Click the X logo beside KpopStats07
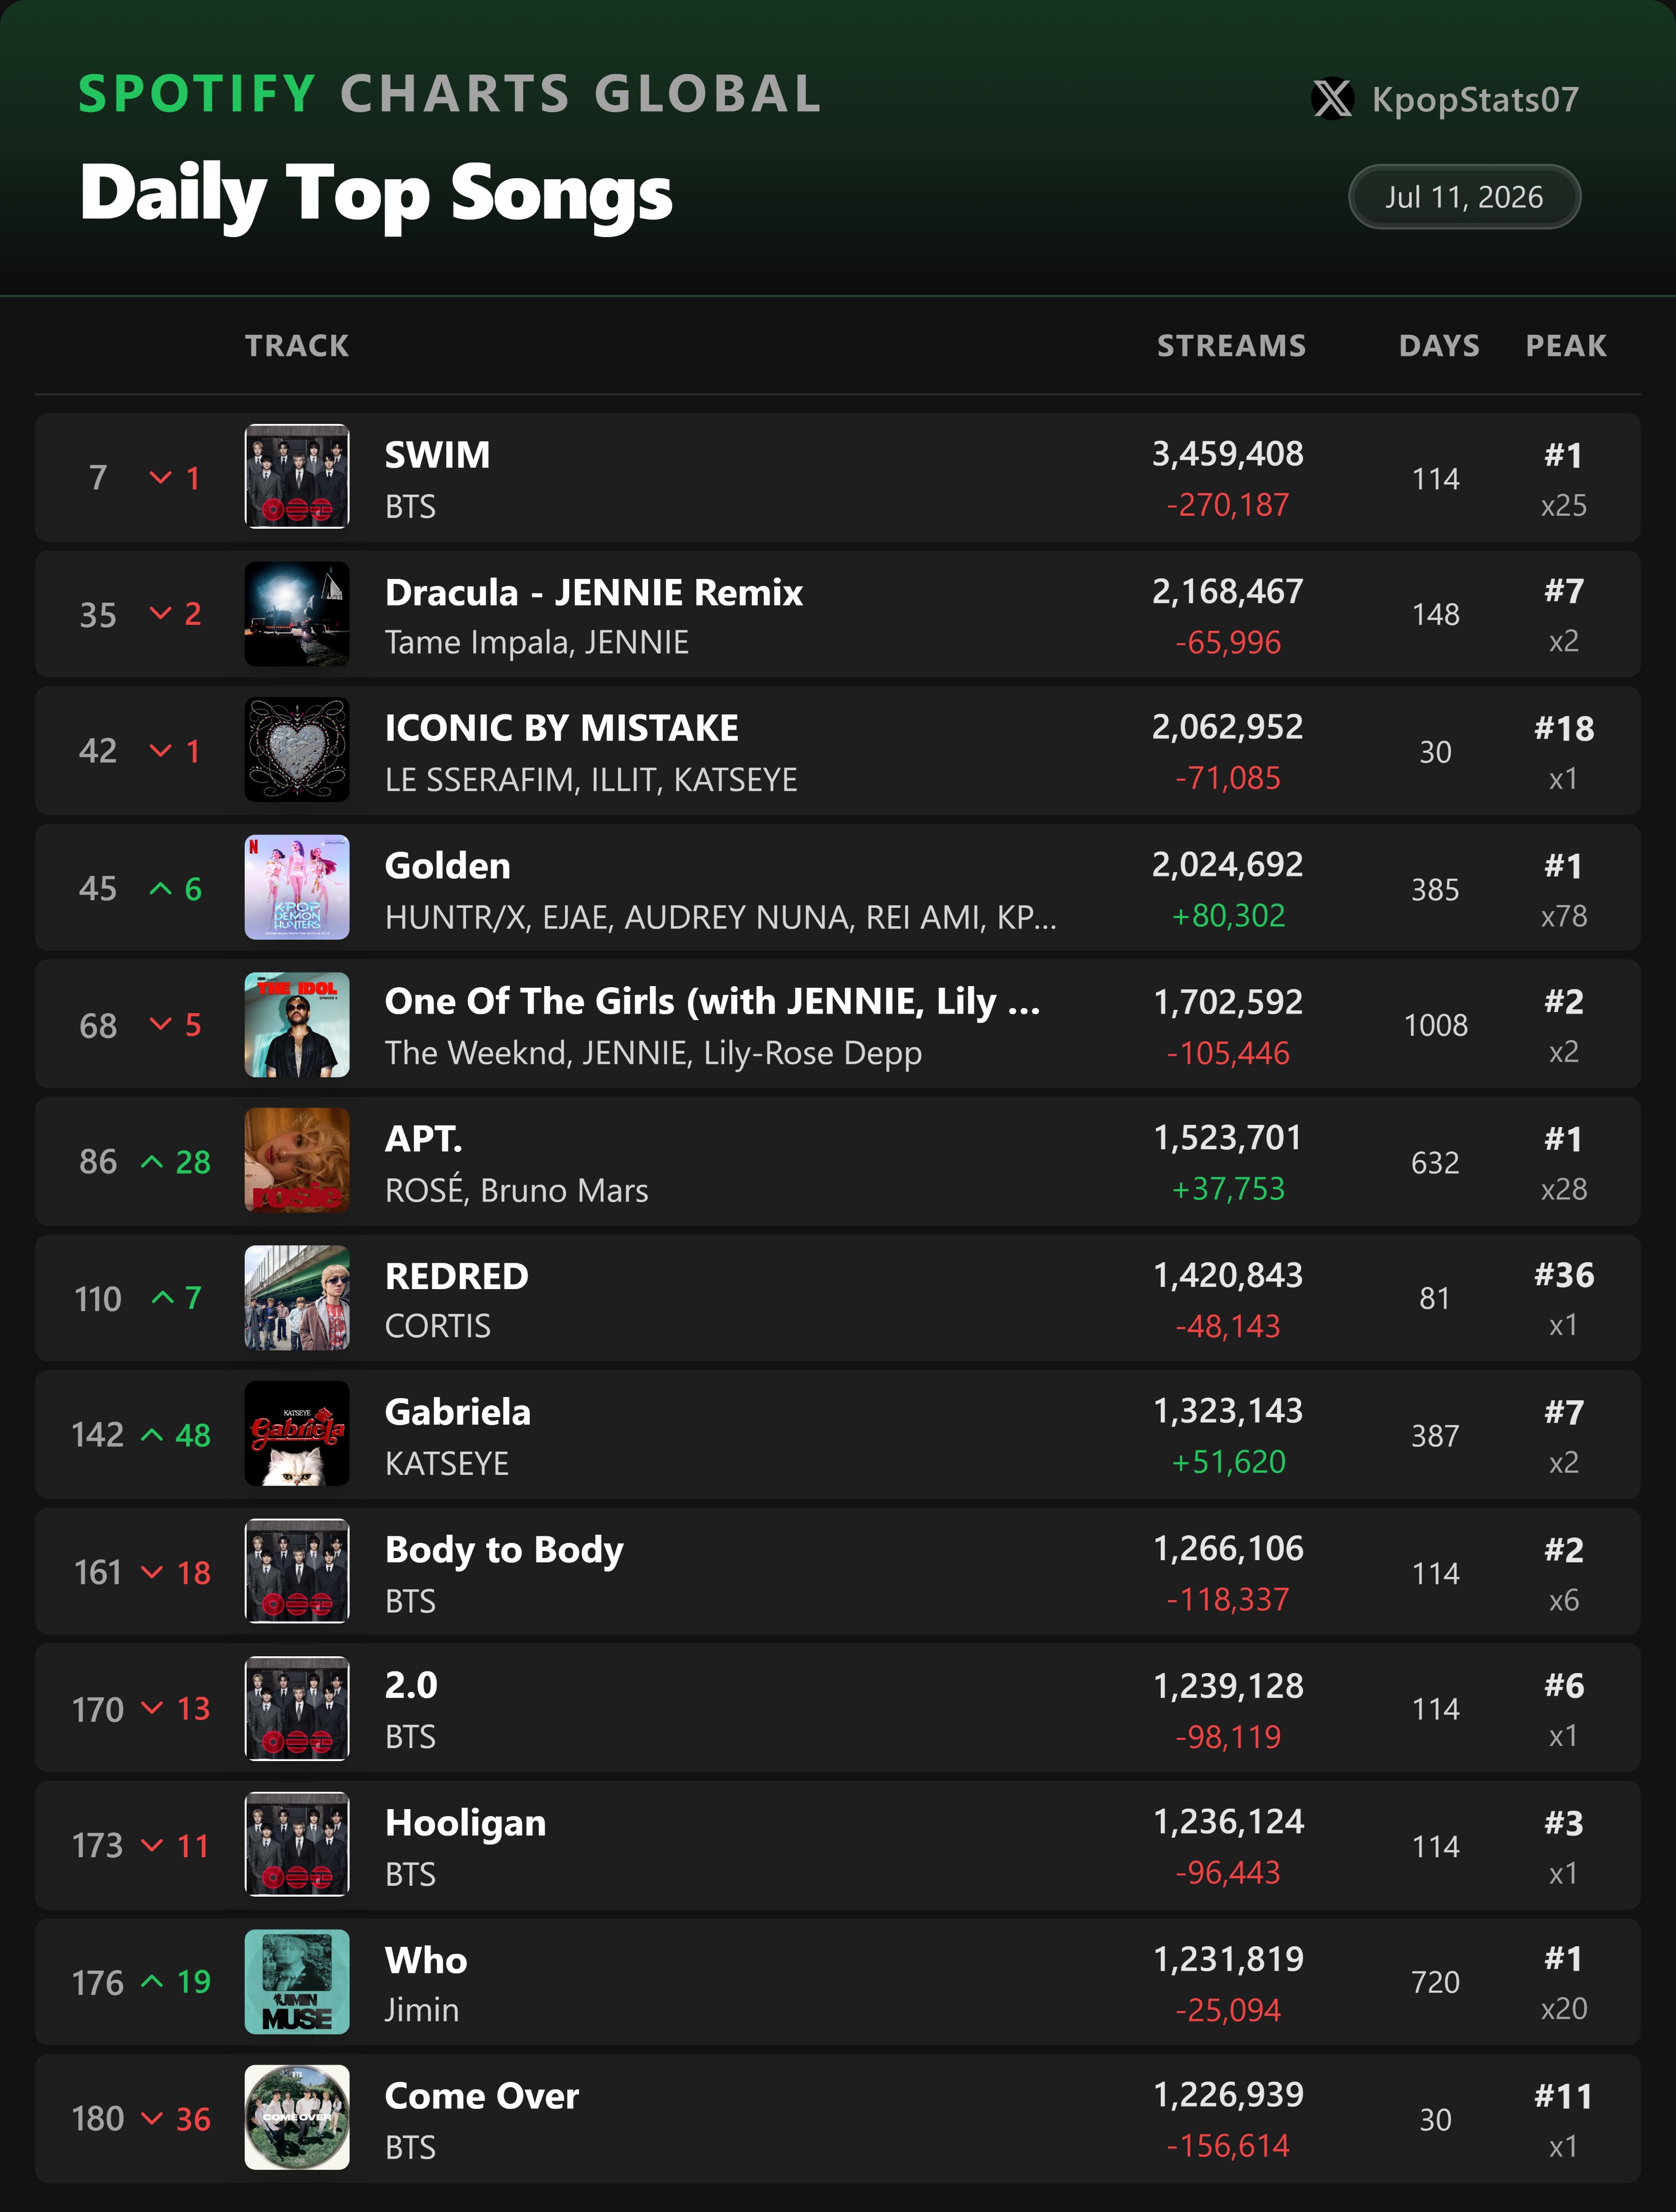This screenshot has width=1676, height=2212. click(1332, 99)
